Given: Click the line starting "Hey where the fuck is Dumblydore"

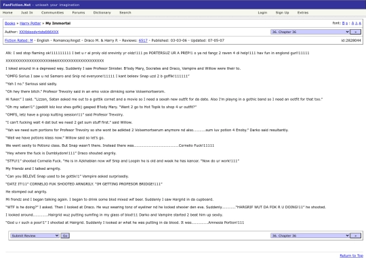Looking at the screenshot, I should 61,154.
